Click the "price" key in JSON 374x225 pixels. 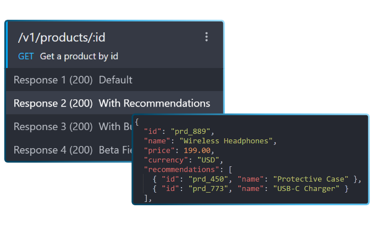[157, 150]
